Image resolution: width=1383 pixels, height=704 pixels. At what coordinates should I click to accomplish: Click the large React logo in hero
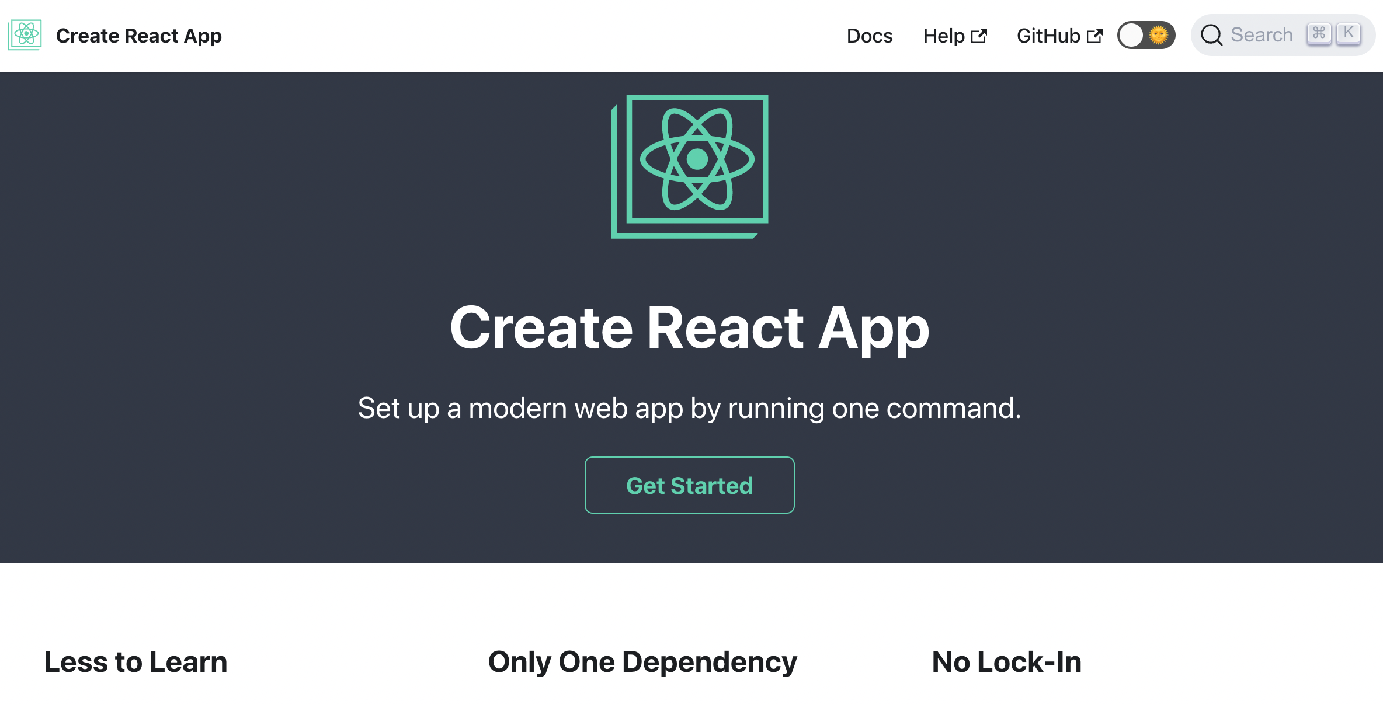click(690, 166)
